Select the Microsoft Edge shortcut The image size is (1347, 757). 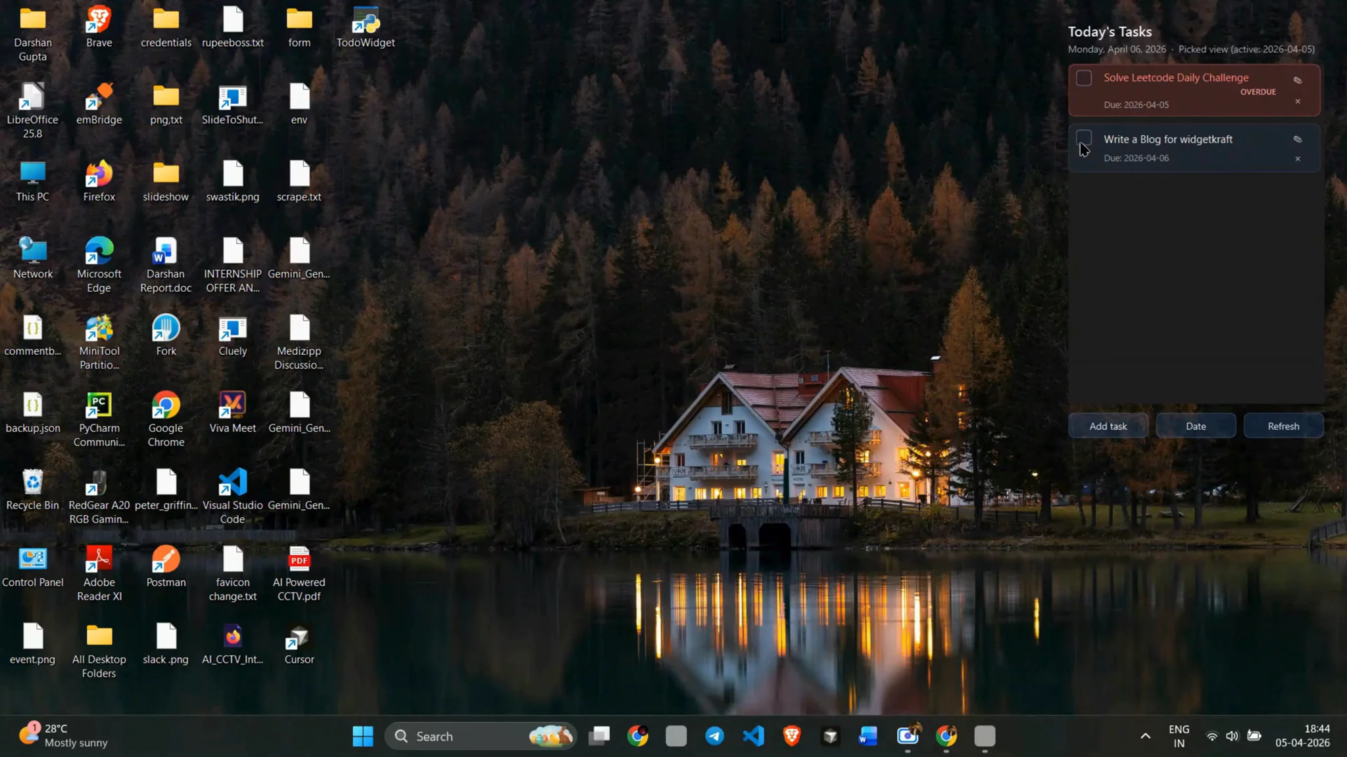pyautogui.click(x=99, y=265)
